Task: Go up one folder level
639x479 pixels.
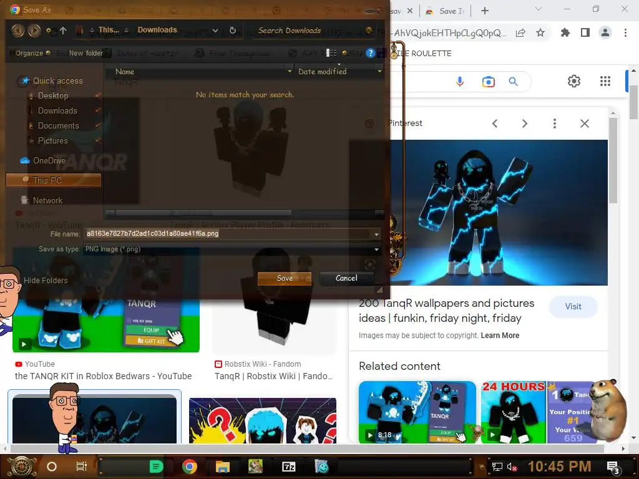Action: pyautogui.click(x=63, y=30)
